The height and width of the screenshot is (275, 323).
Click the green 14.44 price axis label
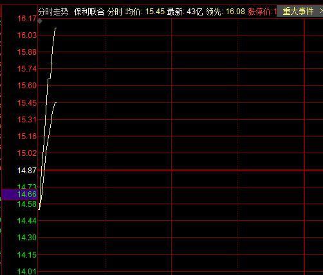pyautogui.click(x=27, y=220)
